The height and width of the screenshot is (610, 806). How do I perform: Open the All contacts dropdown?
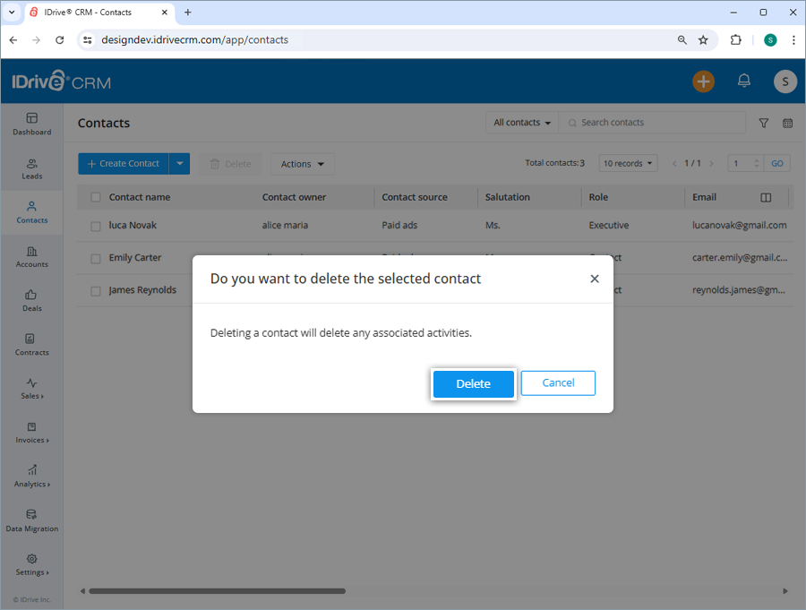pos(521,123)
